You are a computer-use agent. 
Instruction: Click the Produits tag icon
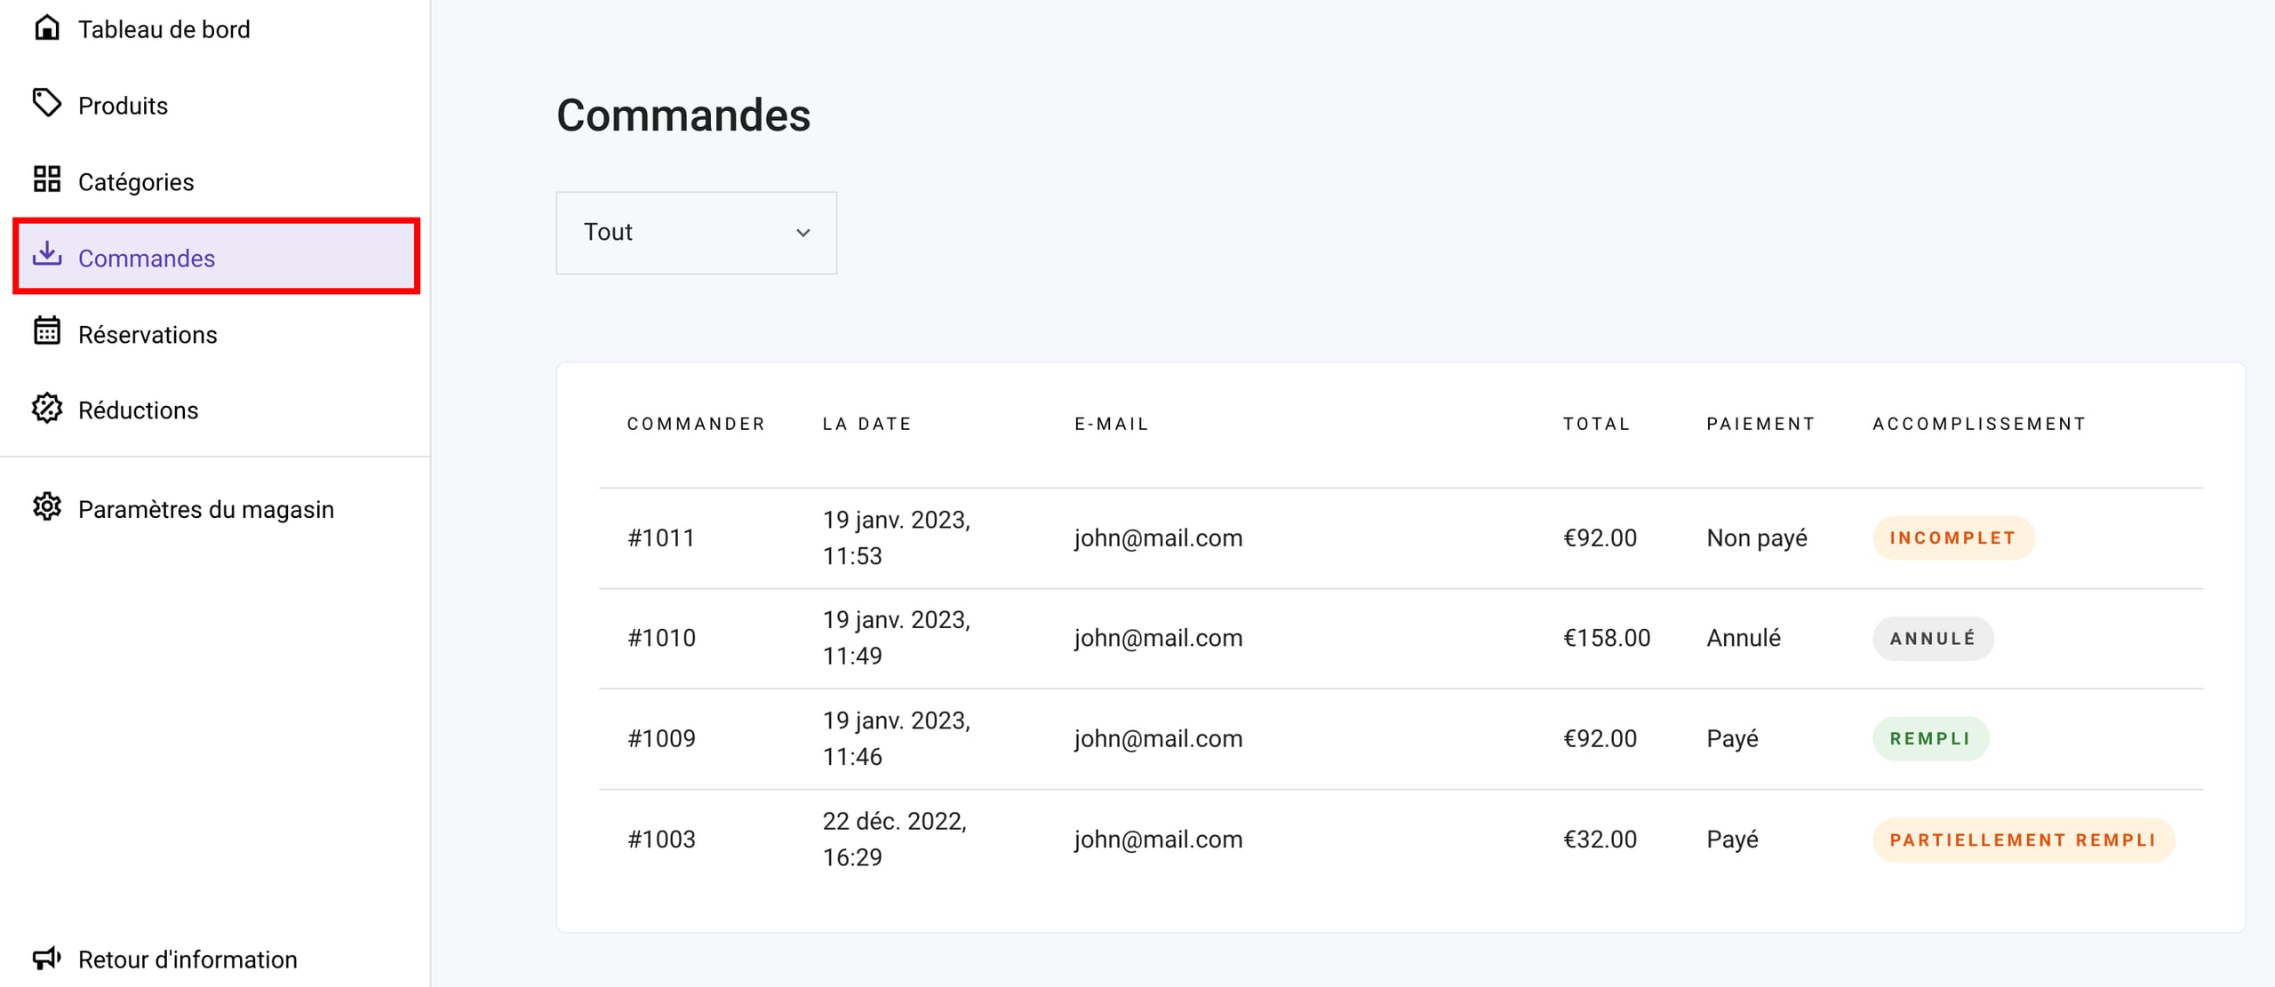(x=46, y=103)
